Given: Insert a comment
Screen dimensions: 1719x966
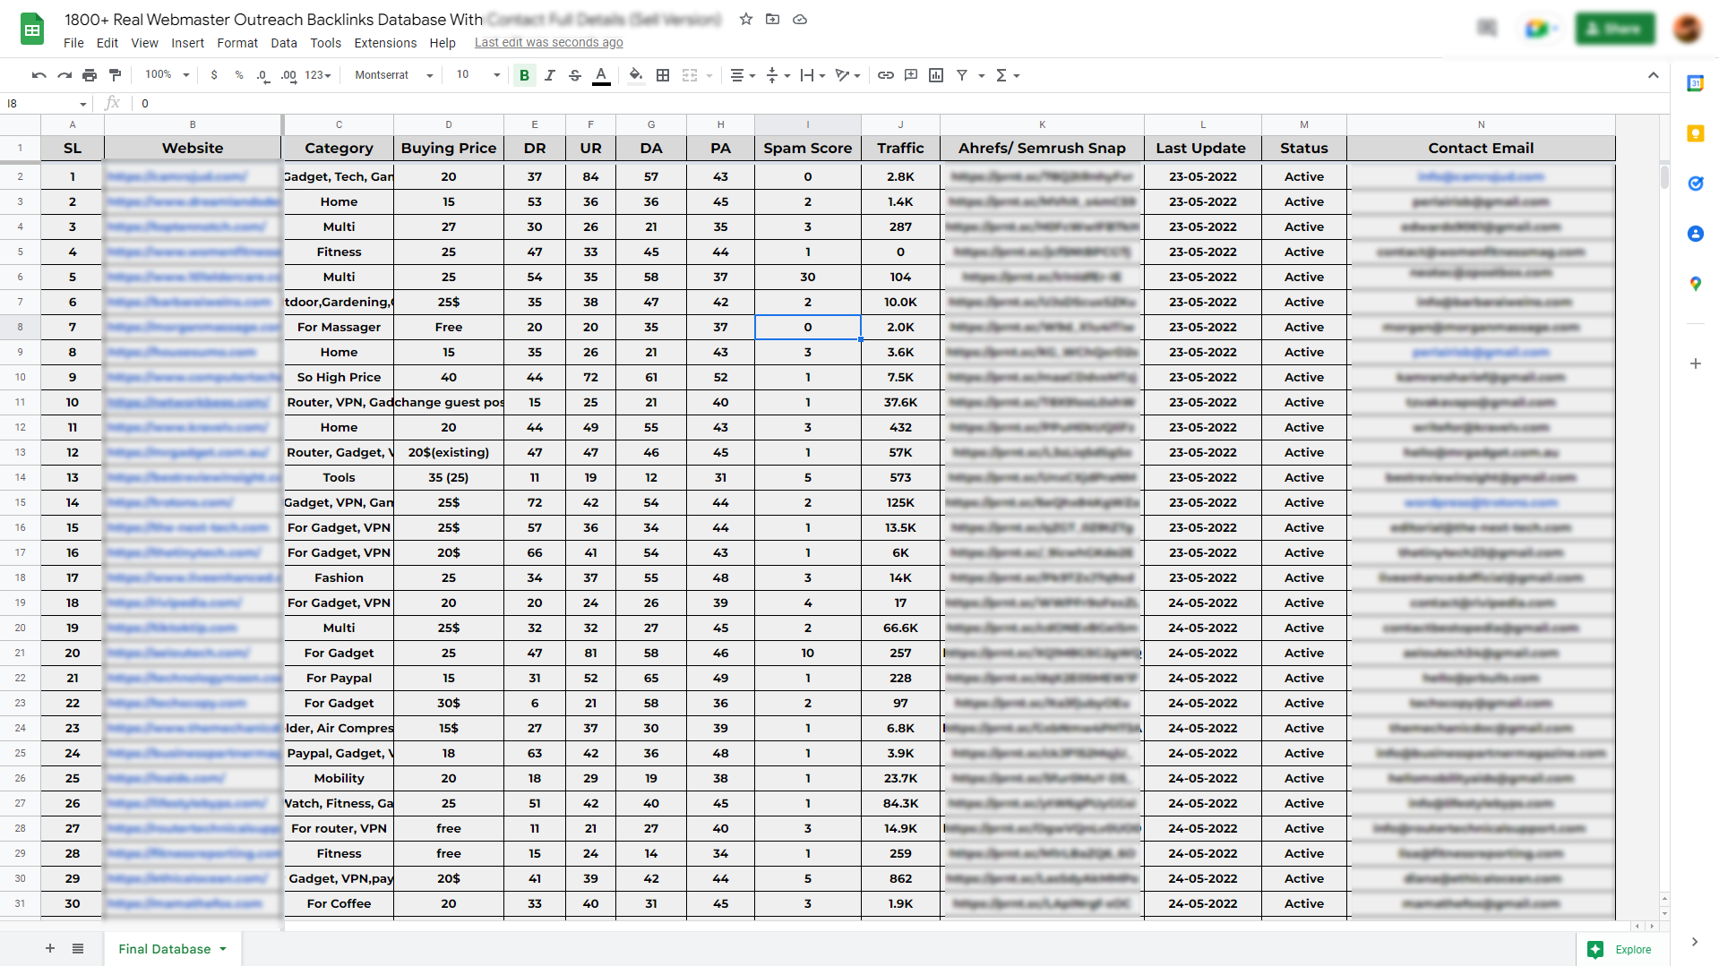Looking at the screenshot, I should pos(911,75).
